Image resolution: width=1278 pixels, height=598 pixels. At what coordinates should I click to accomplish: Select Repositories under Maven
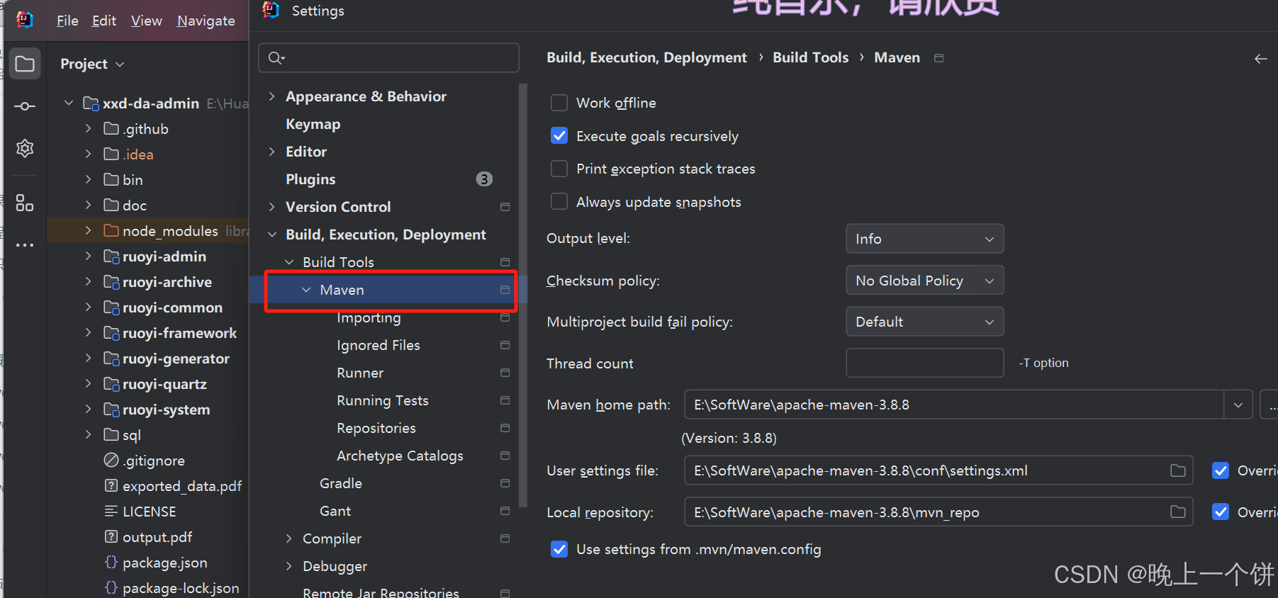coord(376,428)
